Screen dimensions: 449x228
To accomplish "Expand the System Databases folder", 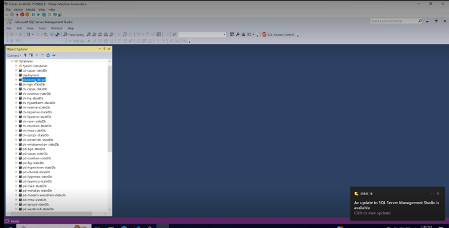I will point(16,66).
